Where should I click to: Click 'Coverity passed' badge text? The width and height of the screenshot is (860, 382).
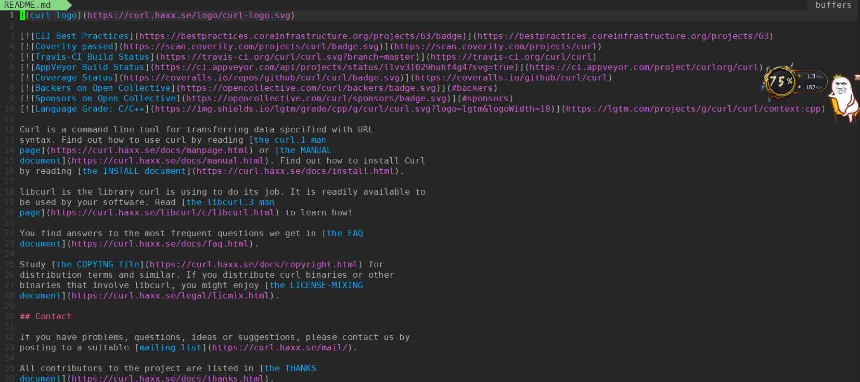click(74, 46)
